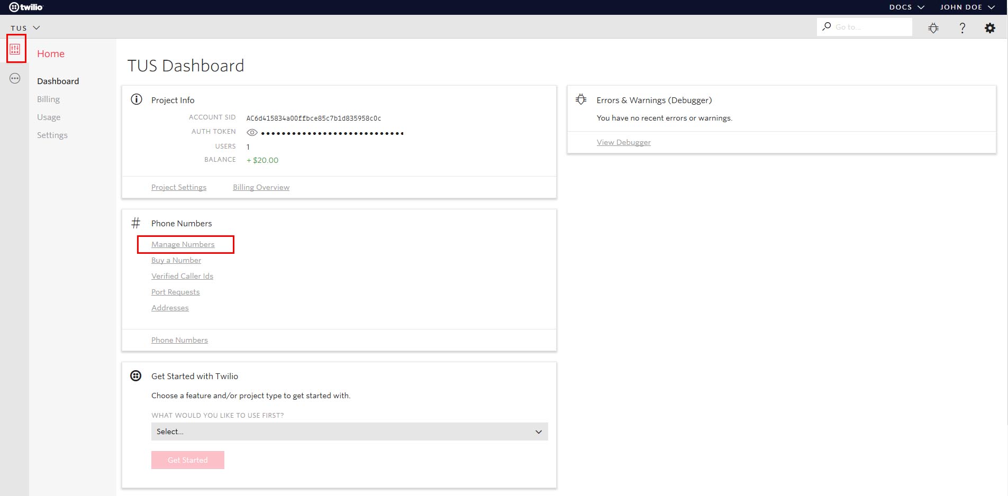
Task: Click the Phone Numbers hash icon
Action: click(x=136, y=223)
